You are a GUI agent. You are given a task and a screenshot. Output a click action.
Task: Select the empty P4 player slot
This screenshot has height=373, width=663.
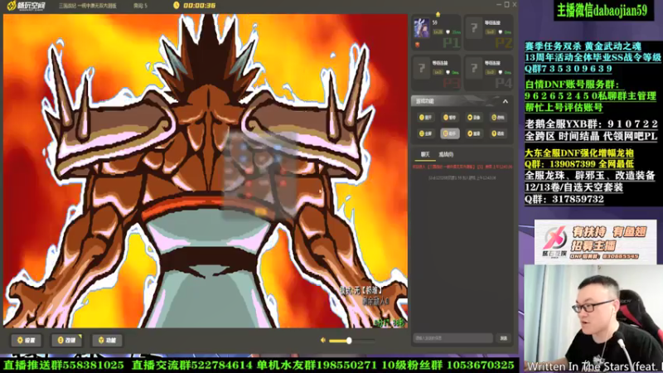pyautogui.click(x=488, y=73)
